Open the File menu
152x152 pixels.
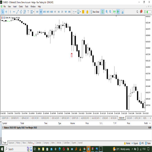[5, 7]
